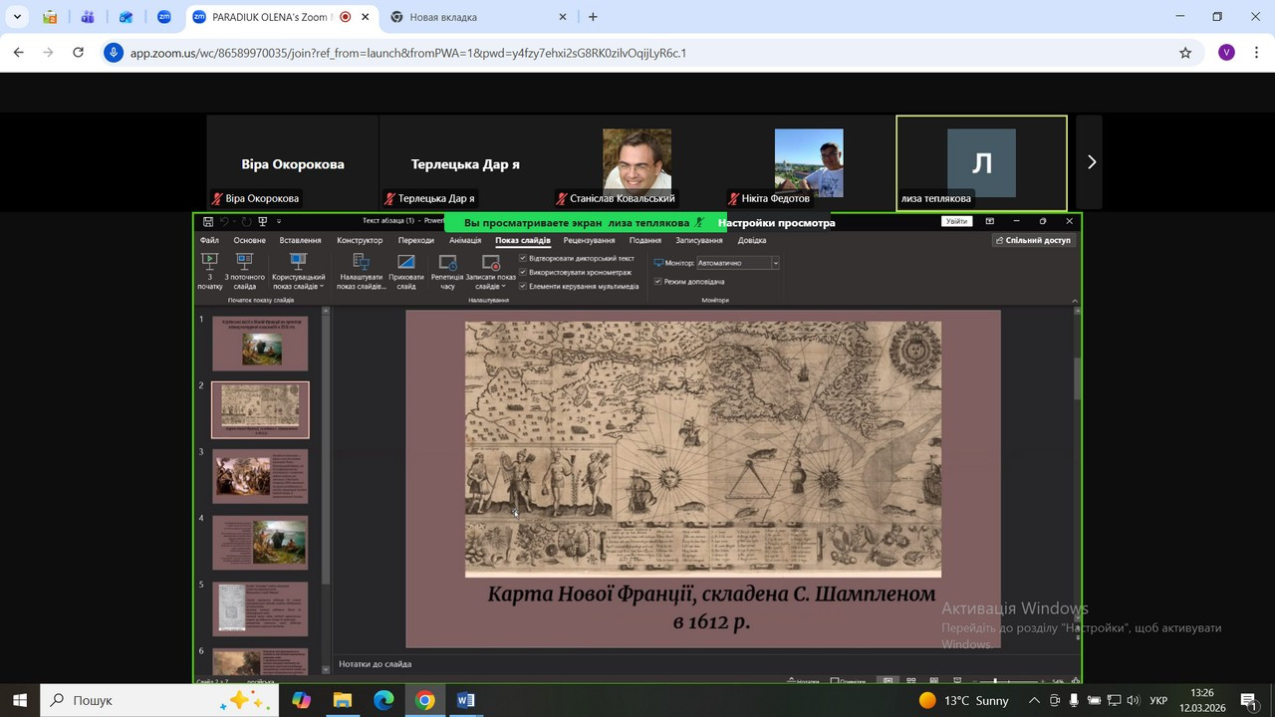Start 'Репетиція часу' timing rehearsal
The height and width of the screenshot is (717, 1275).
coord(447,263)
